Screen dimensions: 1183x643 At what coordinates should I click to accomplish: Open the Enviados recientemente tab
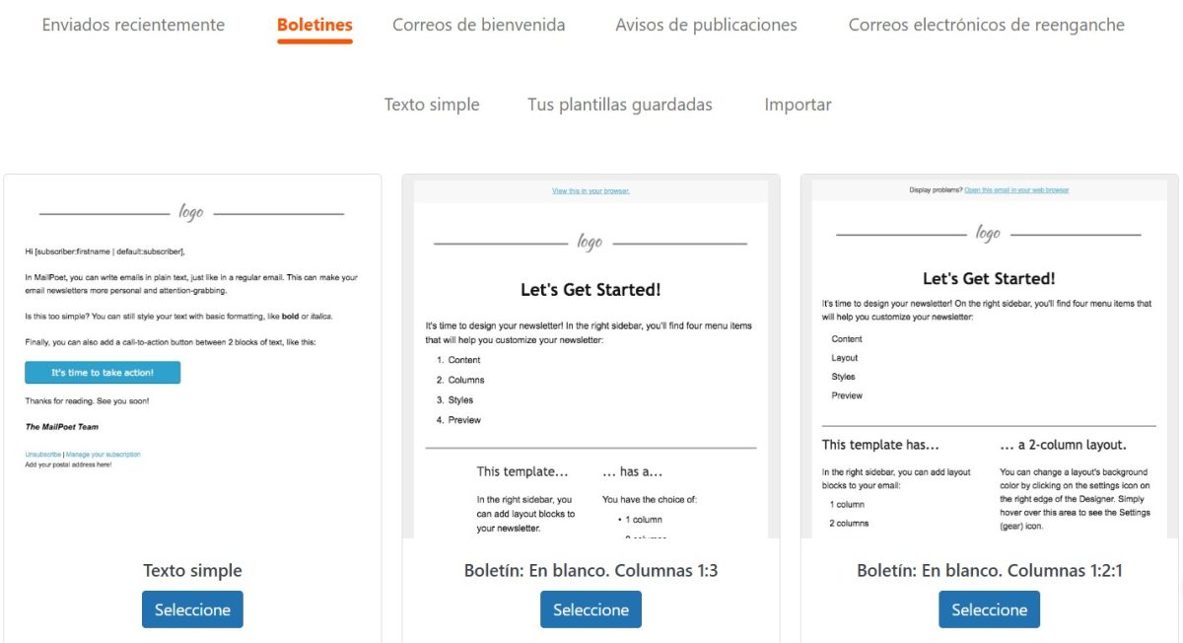(133, 25)
